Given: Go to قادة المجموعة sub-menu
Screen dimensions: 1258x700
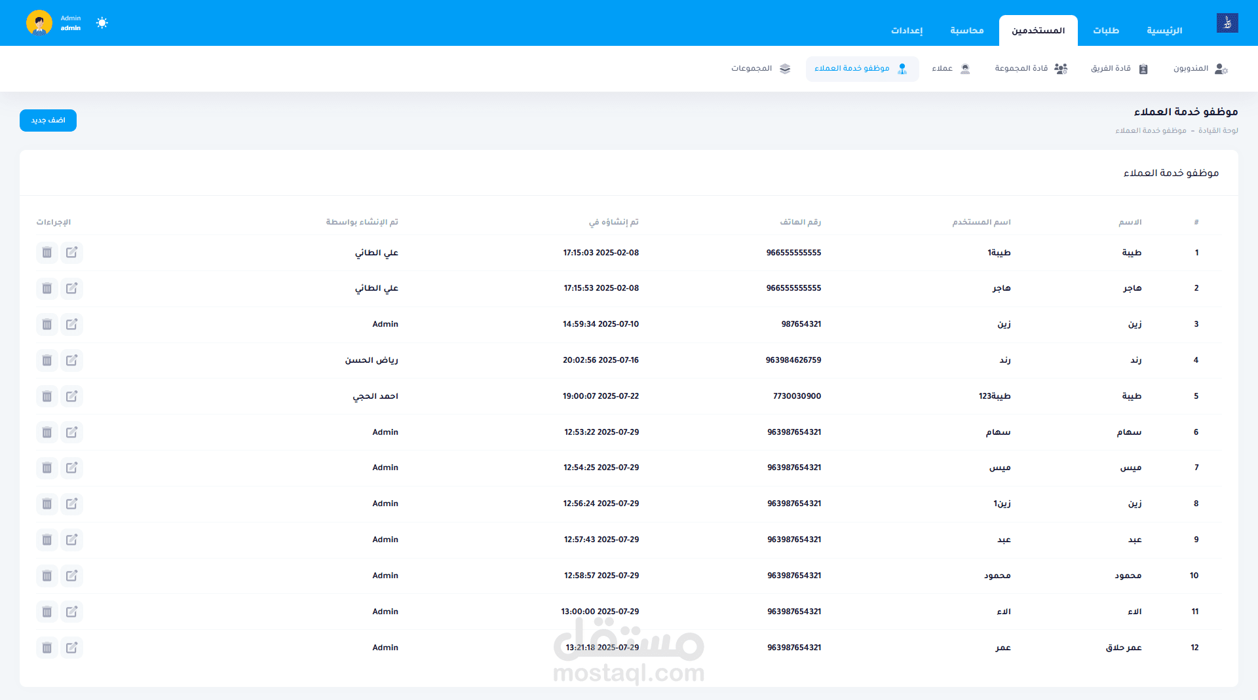Looking at the screenshot, I should (x=1031, y=69).
